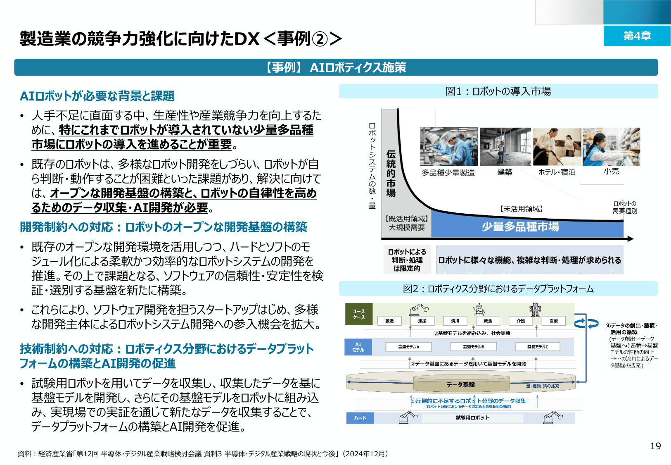
Task: Click the robot arm icon right of 試験用ロボット
Action: point(553,417)
